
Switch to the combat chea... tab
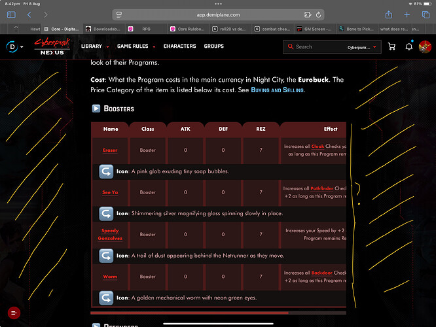(273, 29)
